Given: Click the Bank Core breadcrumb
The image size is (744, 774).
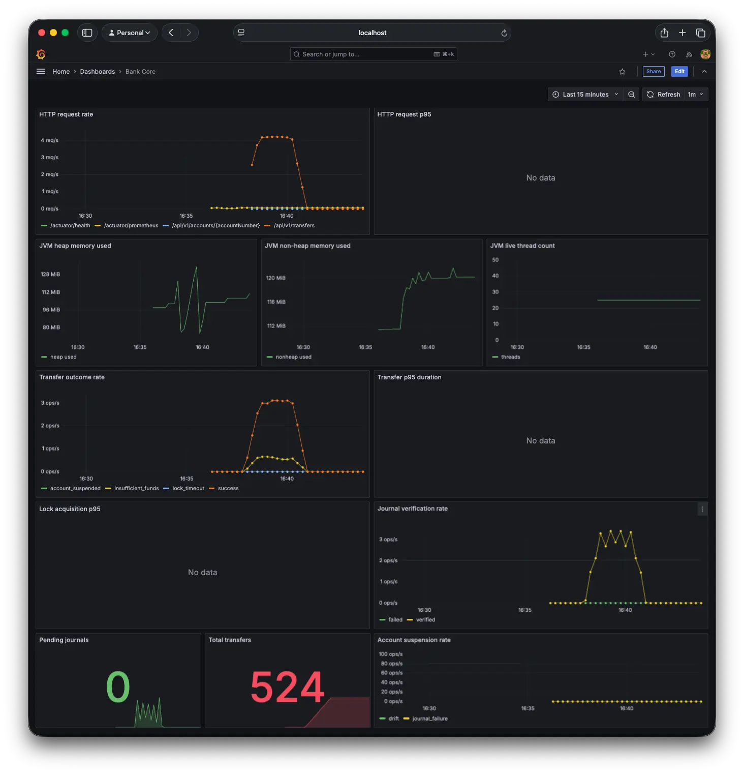Looking at the screenshot, I should tap(140, 72).
